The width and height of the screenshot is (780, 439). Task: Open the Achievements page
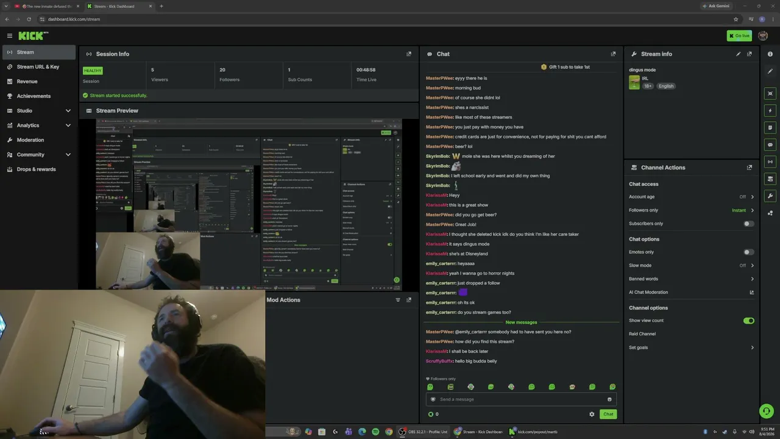[39, 96]
